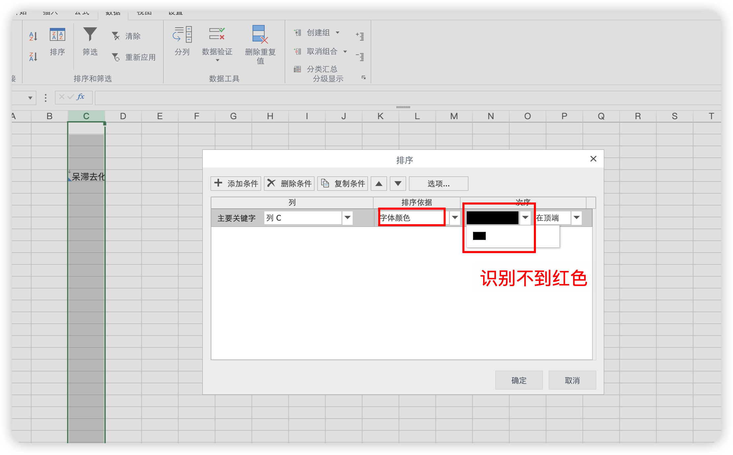Expand the Data Validation dropdown arrow
The width and height of the screenshot is (733, 455).
[x=217, y=60]
